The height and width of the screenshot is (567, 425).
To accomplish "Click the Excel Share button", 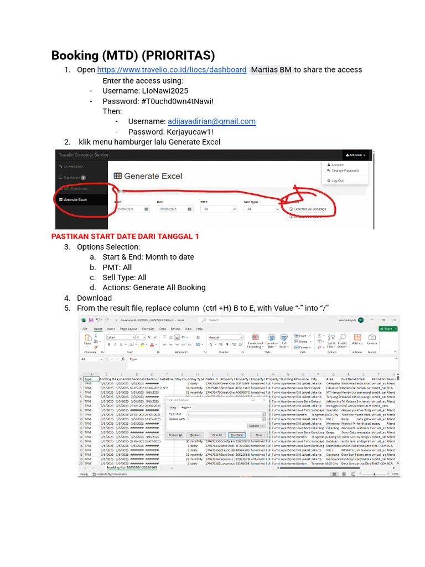I will (x=388, y=329).
